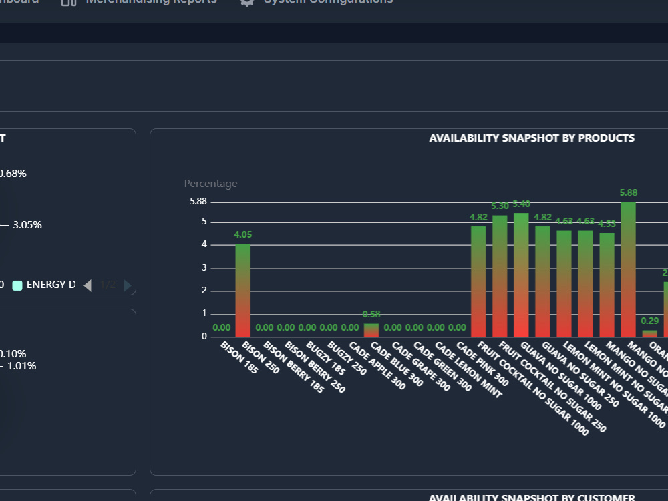This screenshot has width=668, height=501.
Task: Click the 0.29 value label
Action: coord(650,321)
